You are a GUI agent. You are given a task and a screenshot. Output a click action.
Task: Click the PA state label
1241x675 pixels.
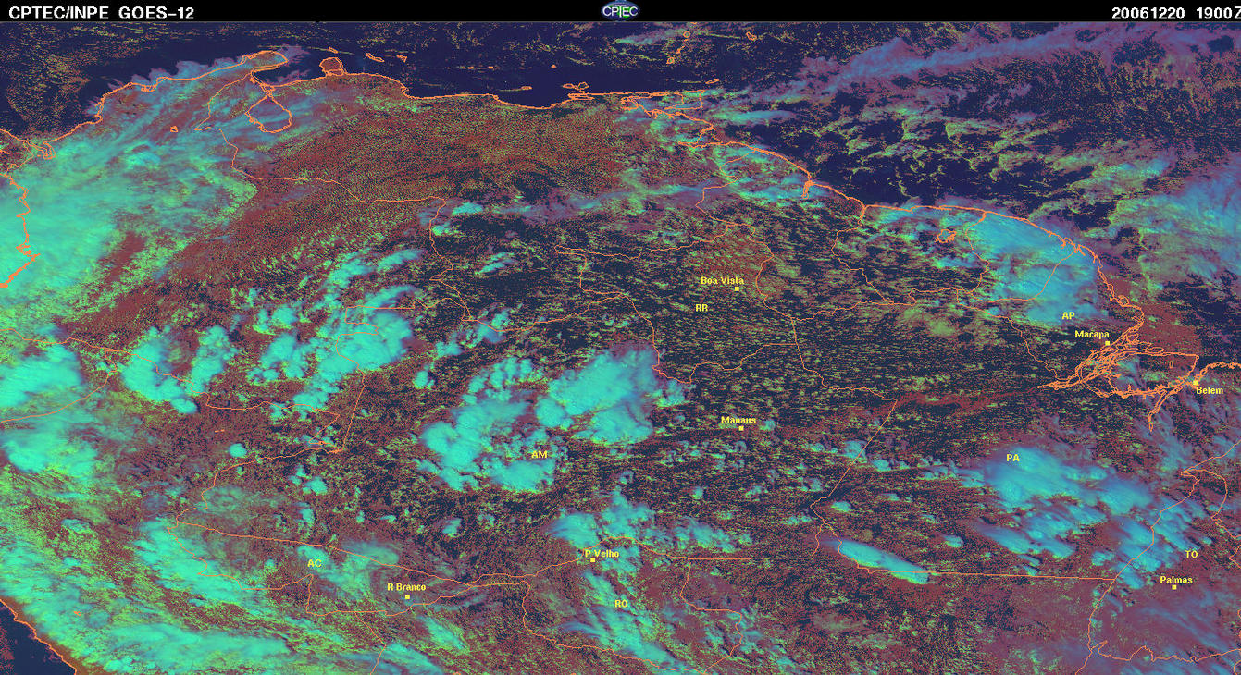pyautogui.click(x=1012, y=458)
